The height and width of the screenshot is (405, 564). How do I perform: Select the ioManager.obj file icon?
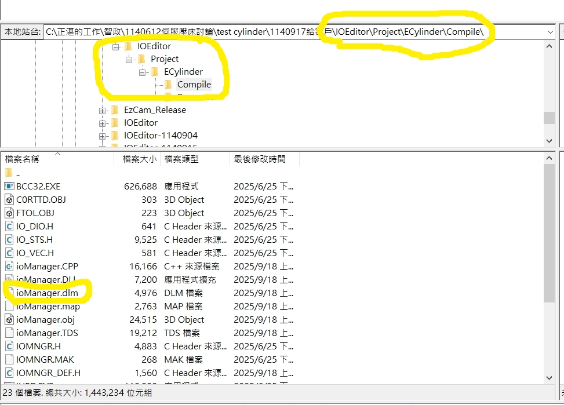tap(9, 320)
